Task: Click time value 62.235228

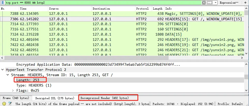Action: click(29, 34)
